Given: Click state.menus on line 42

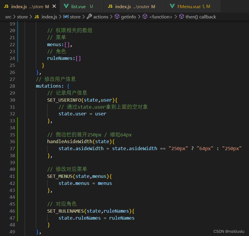Looking at the screenshot, I should (74, 183).
